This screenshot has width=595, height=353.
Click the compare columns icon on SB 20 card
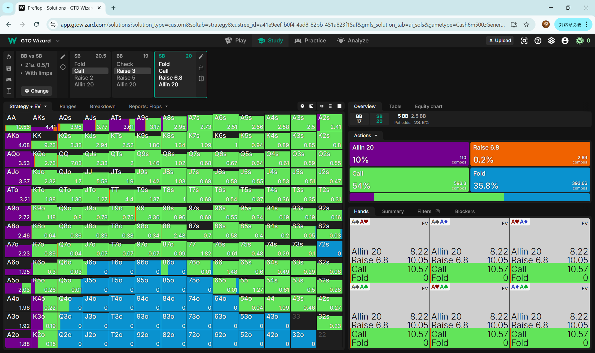click(201, 79)
